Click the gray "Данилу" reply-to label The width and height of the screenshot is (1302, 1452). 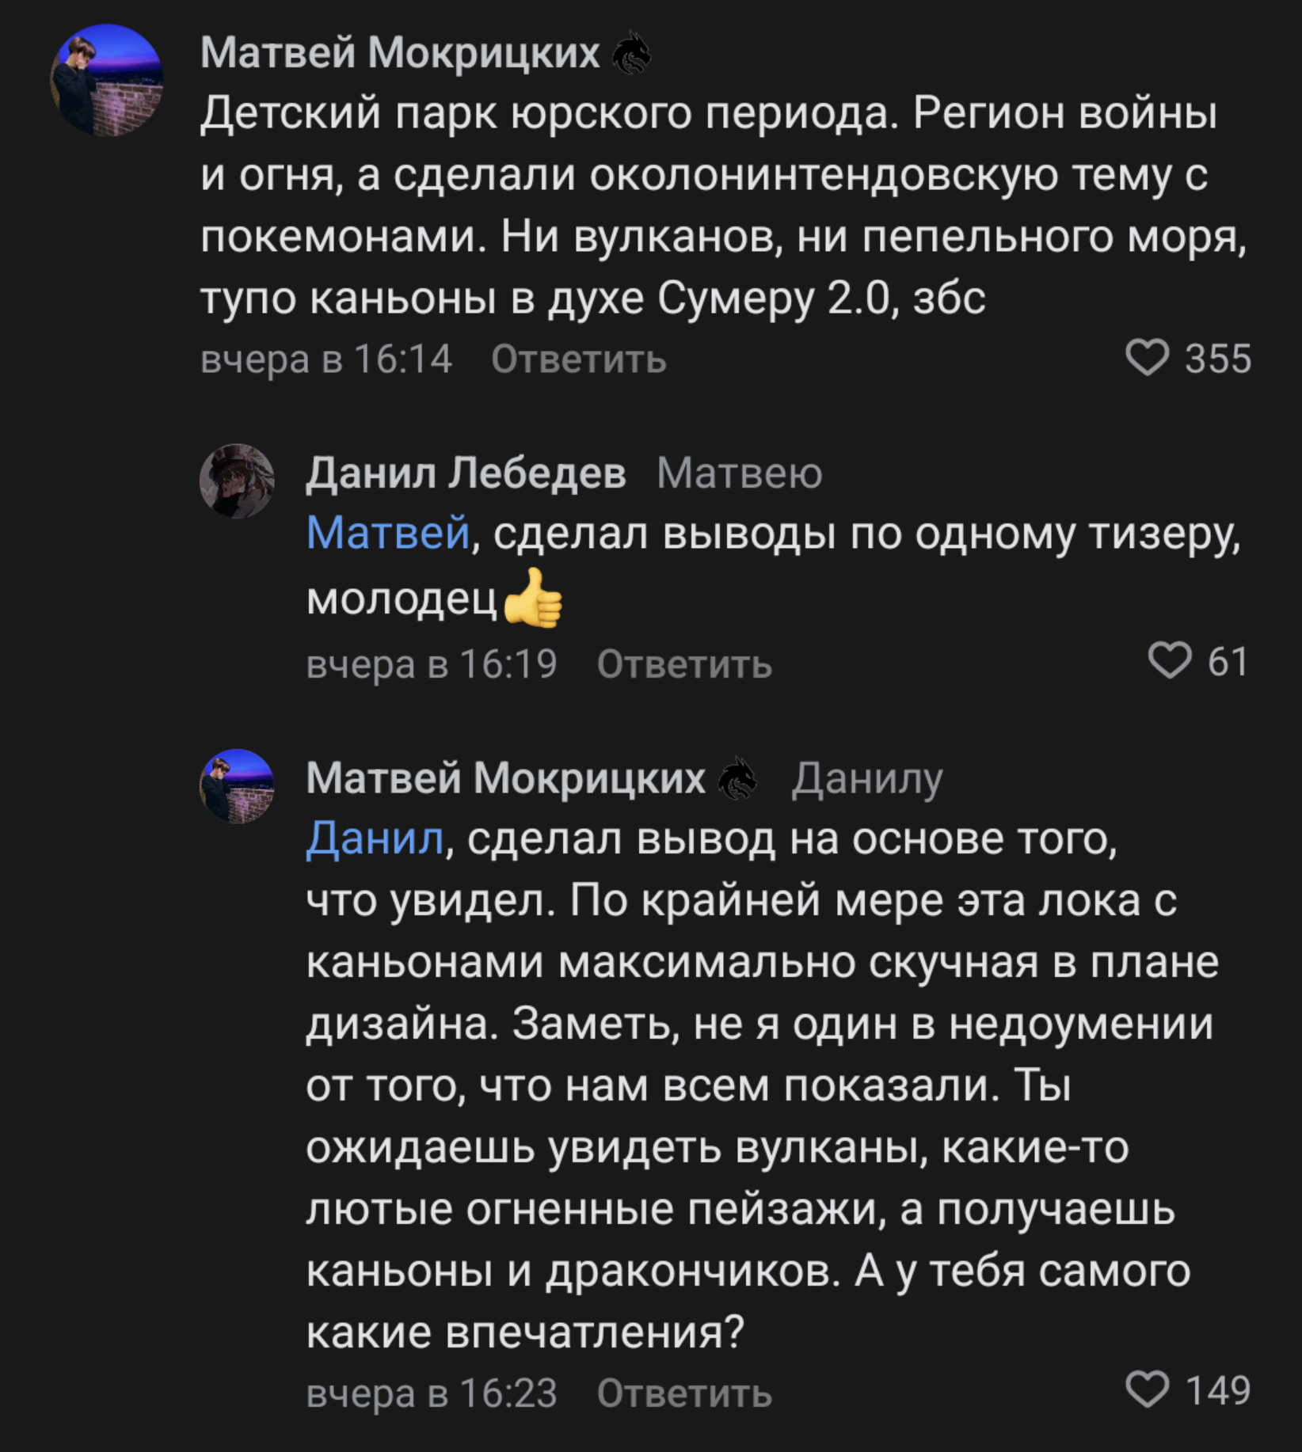[867, 779]
